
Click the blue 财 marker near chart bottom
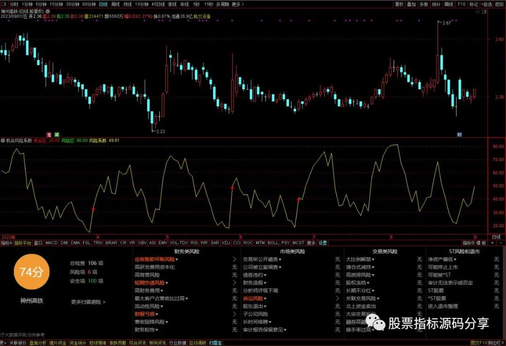(x=459, y=135)
